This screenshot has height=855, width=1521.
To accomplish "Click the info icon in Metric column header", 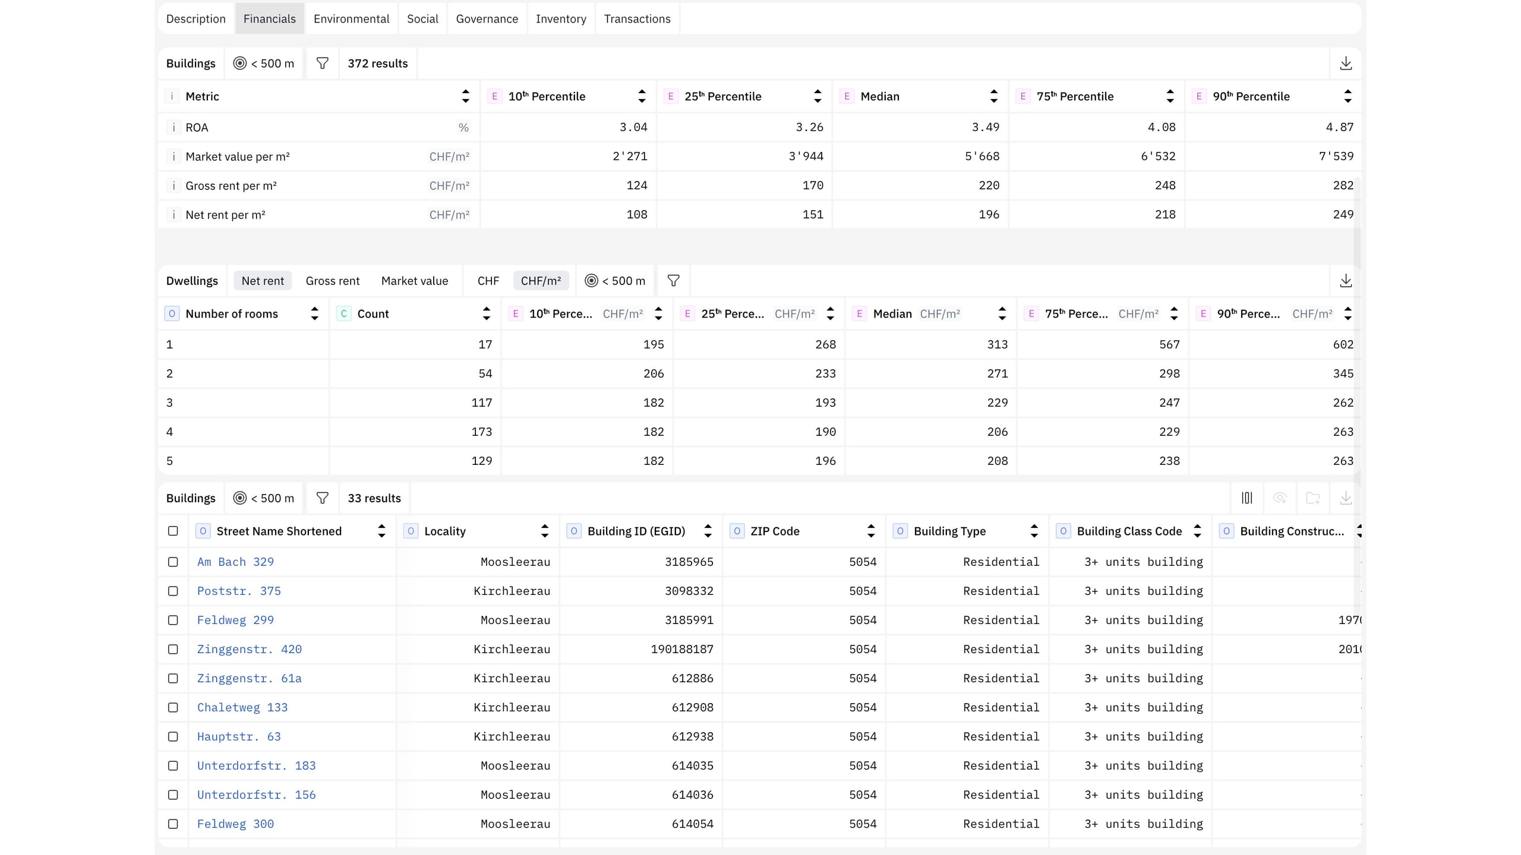I will [x=172, y=96].
